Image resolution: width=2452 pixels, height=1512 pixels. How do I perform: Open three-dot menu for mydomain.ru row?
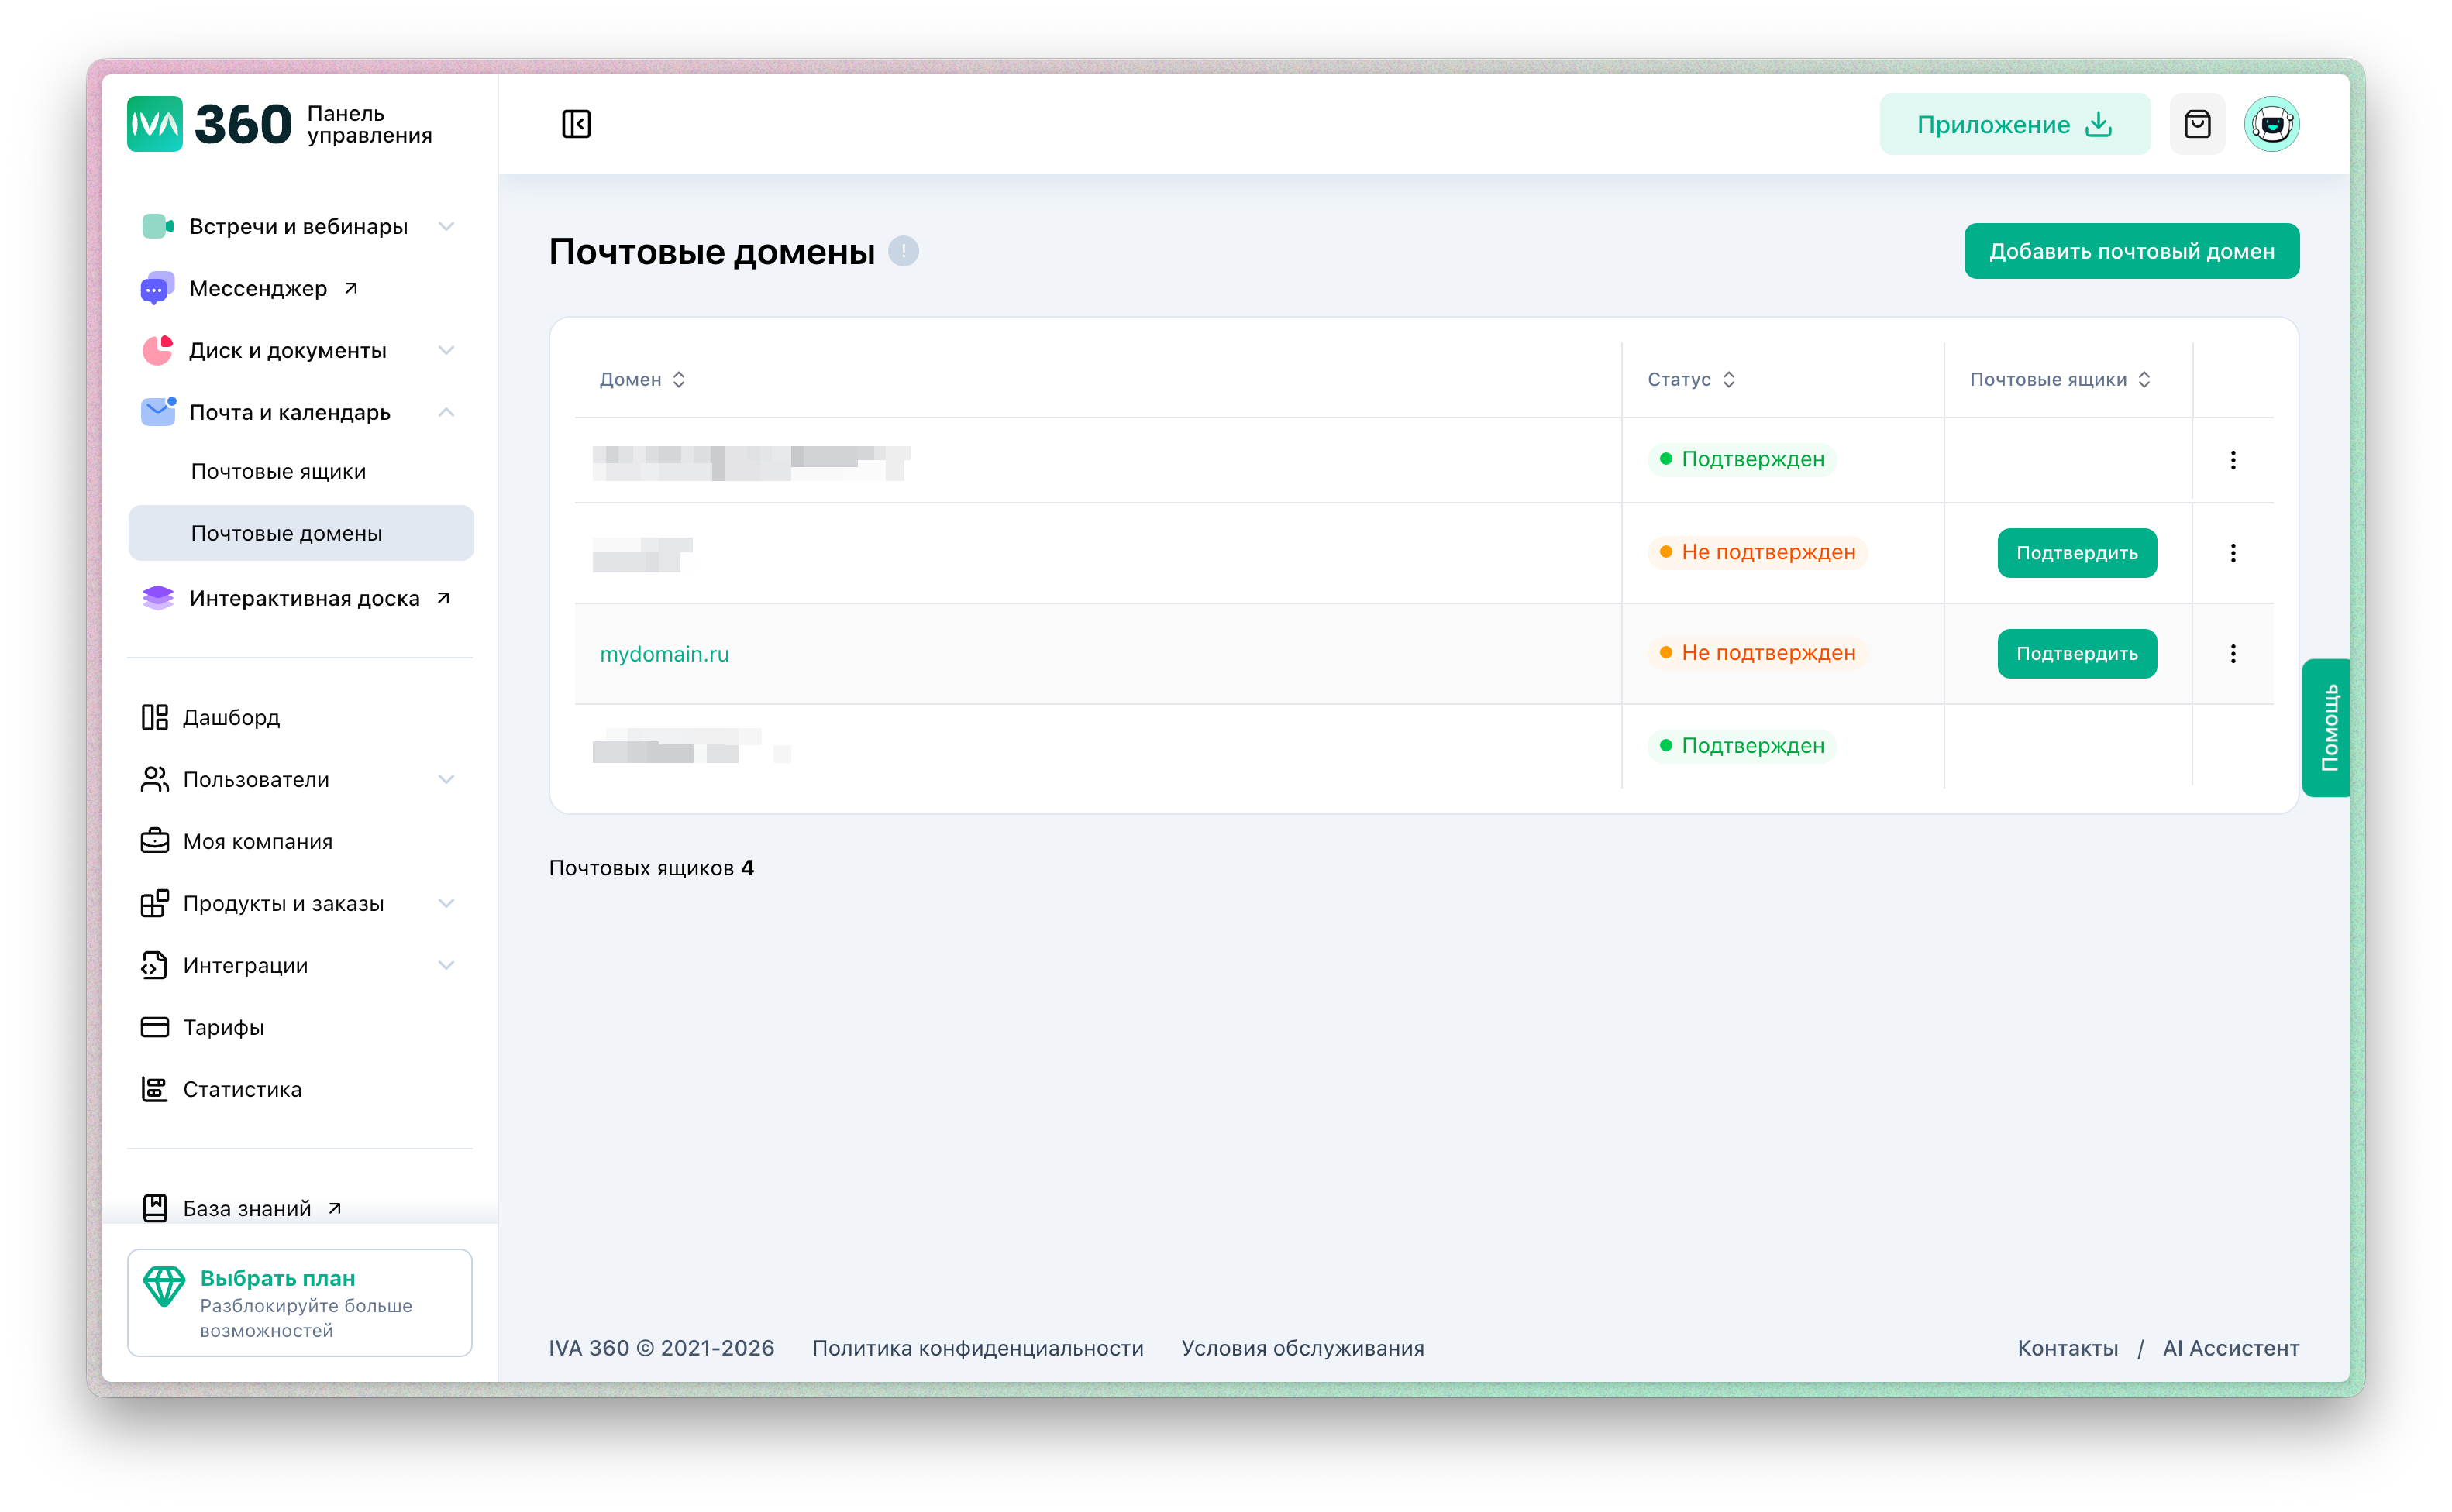click(x=2233, y=654)
